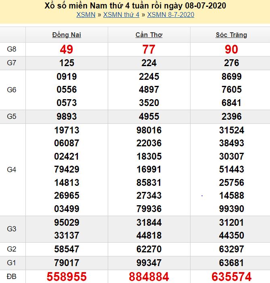
Task: Open the Đồng Nai province link
Action: click(x=67, y=35)
